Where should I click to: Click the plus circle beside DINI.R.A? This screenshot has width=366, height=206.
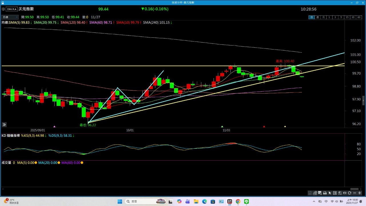[3, 9]
